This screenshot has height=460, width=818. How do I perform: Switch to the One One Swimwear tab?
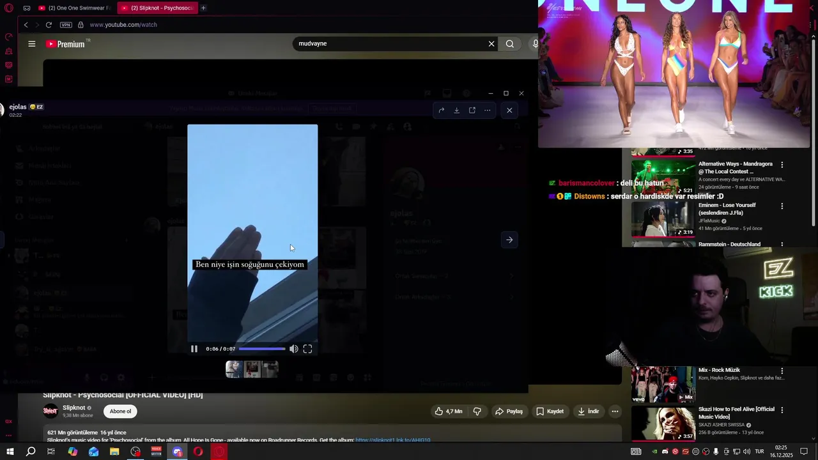pyautogui.click(x=75, y=8)
